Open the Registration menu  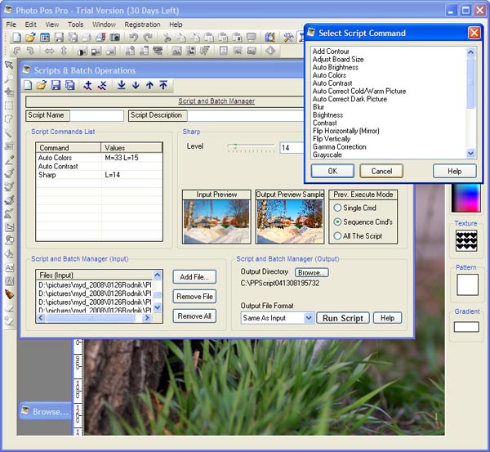coord(142,25)
